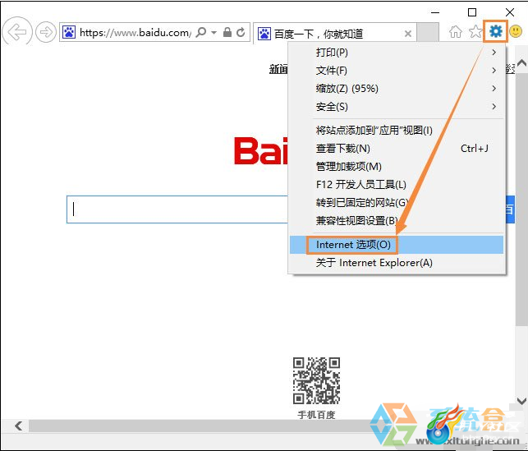Close the 百度一下 tab with its X
The height and width of the screenshot is (451, 528).
(x=408, y=34)
